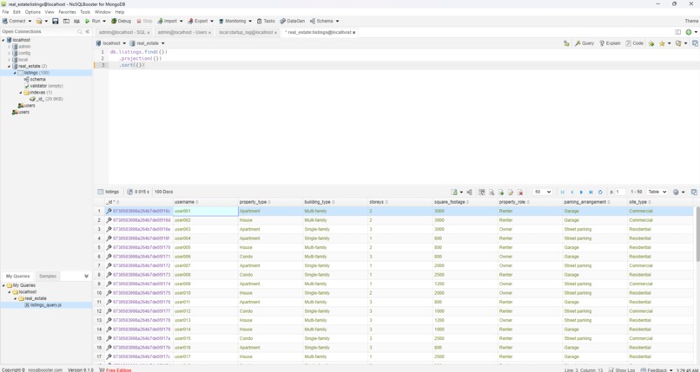This screenshot has height=372, width=700.
Task: Click the Query builder button
Action: pos(584,43)
